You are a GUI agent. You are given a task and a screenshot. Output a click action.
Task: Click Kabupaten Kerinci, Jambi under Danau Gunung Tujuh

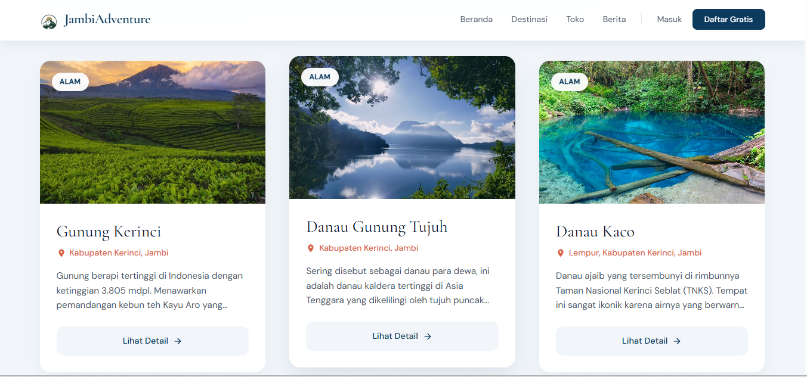369,248
